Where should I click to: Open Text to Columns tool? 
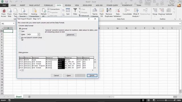[95, 13]
